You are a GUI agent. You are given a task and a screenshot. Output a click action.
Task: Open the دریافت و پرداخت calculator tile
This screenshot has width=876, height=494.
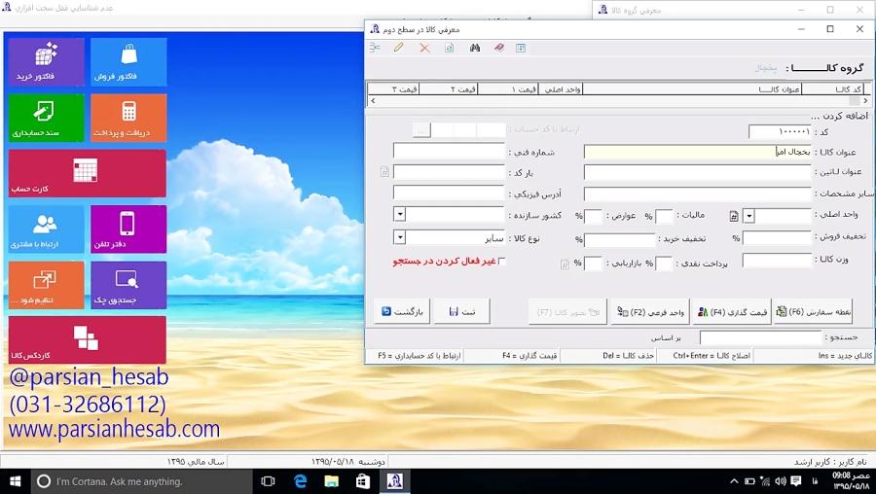128,118
